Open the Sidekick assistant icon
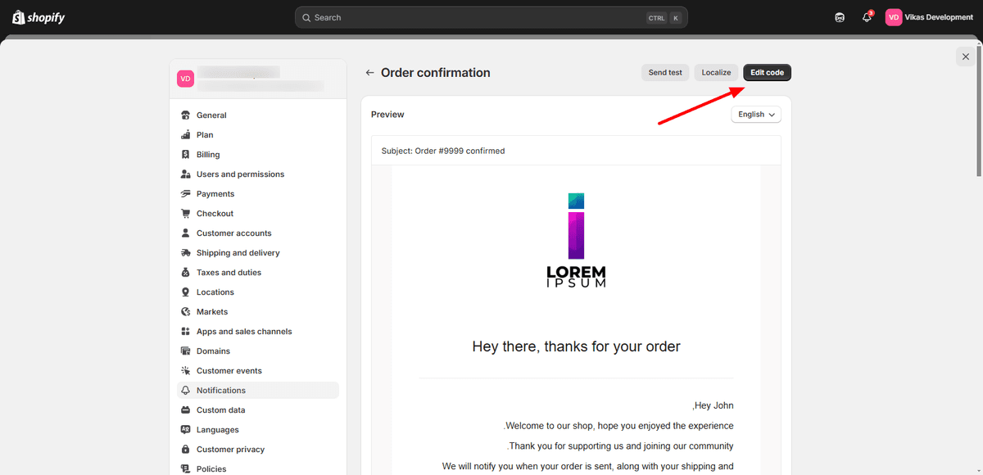This screenshot has height=475, width=983. [x=840, y=17]
